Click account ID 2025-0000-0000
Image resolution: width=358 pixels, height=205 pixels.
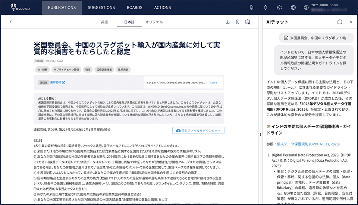tap(324, 5)
